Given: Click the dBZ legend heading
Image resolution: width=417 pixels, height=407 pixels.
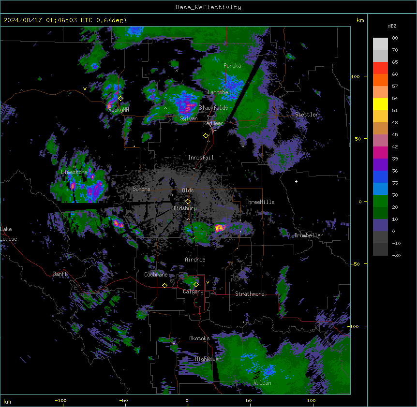Looking at the screenshot, I should pyautogui.click(x=392, y=26).
